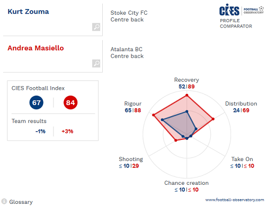Viewport: 268px width, 207px height.
Task: Open the Glossary link
Action: pyautogui.click(x=21, y=202)
